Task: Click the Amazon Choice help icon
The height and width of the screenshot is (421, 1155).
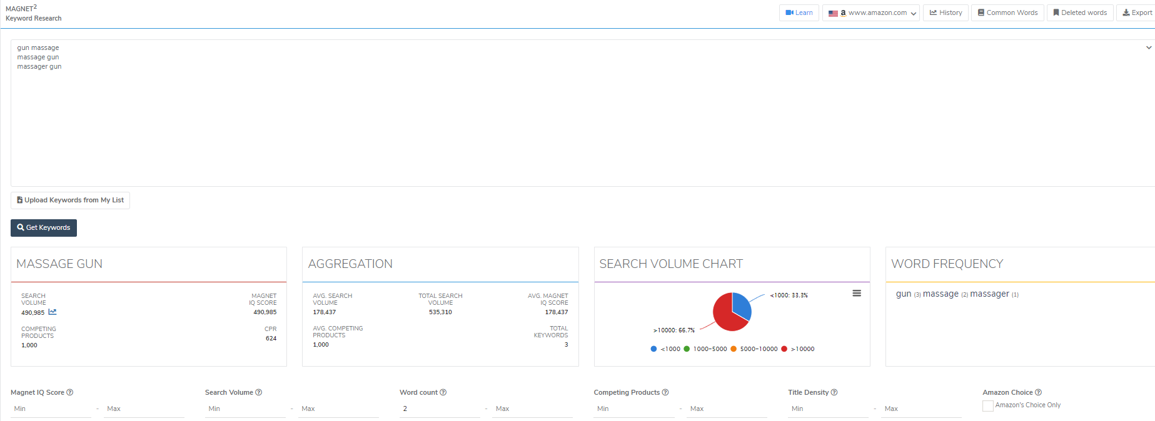Action: point(1039,392)
